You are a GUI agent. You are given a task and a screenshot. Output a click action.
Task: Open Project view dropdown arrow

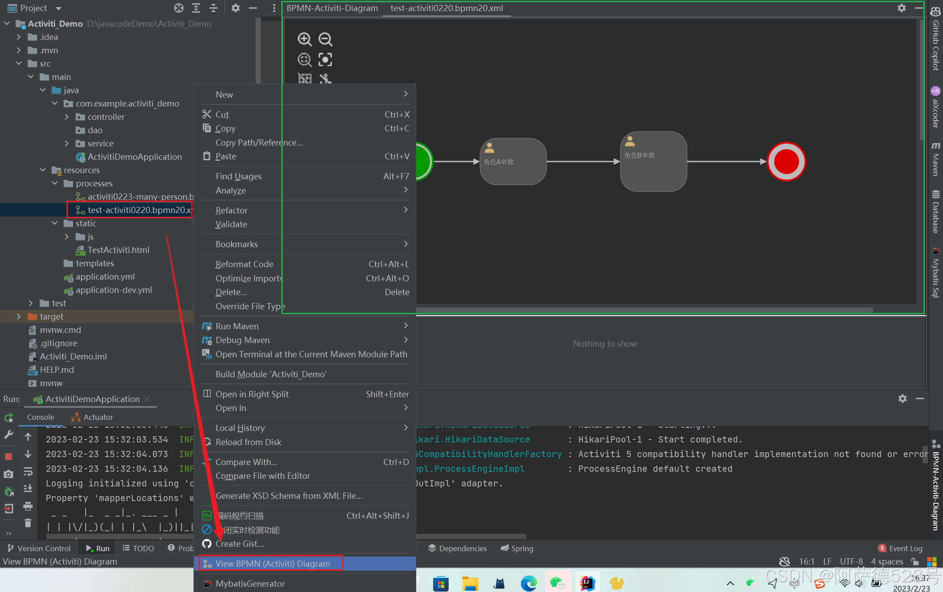[59, 8]
